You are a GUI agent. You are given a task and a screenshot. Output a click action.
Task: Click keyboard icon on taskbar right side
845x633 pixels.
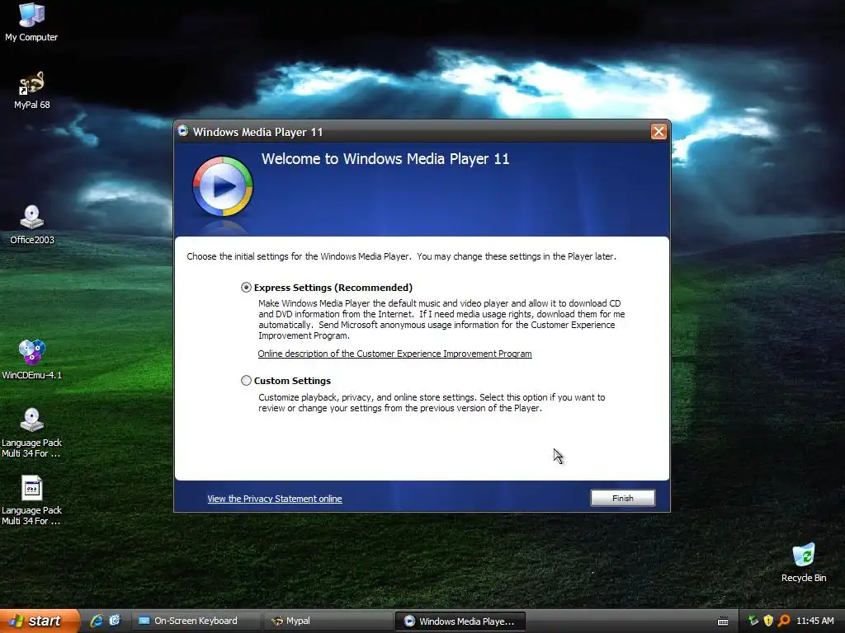coord(723,621)
